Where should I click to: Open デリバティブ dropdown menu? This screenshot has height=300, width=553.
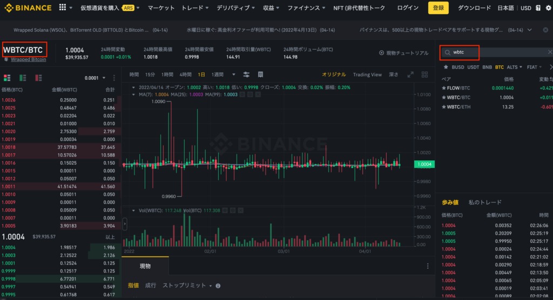coord(235,8)
